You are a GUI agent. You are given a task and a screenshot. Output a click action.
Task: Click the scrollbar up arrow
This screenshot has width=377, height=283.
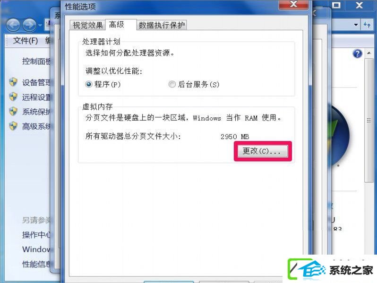pos(369,53)
